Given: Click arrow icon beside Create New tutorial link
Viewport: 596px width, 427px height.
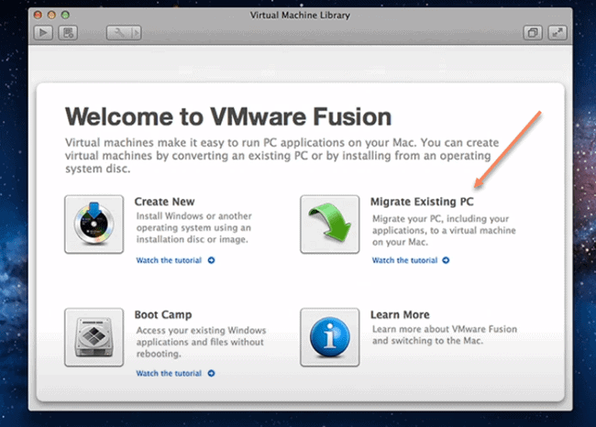Looking at the screenshot, I should [211, 260].
